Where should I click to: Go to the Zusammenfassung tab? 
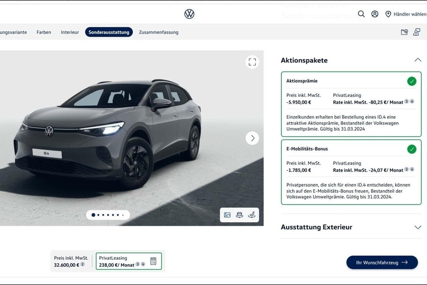159,32
